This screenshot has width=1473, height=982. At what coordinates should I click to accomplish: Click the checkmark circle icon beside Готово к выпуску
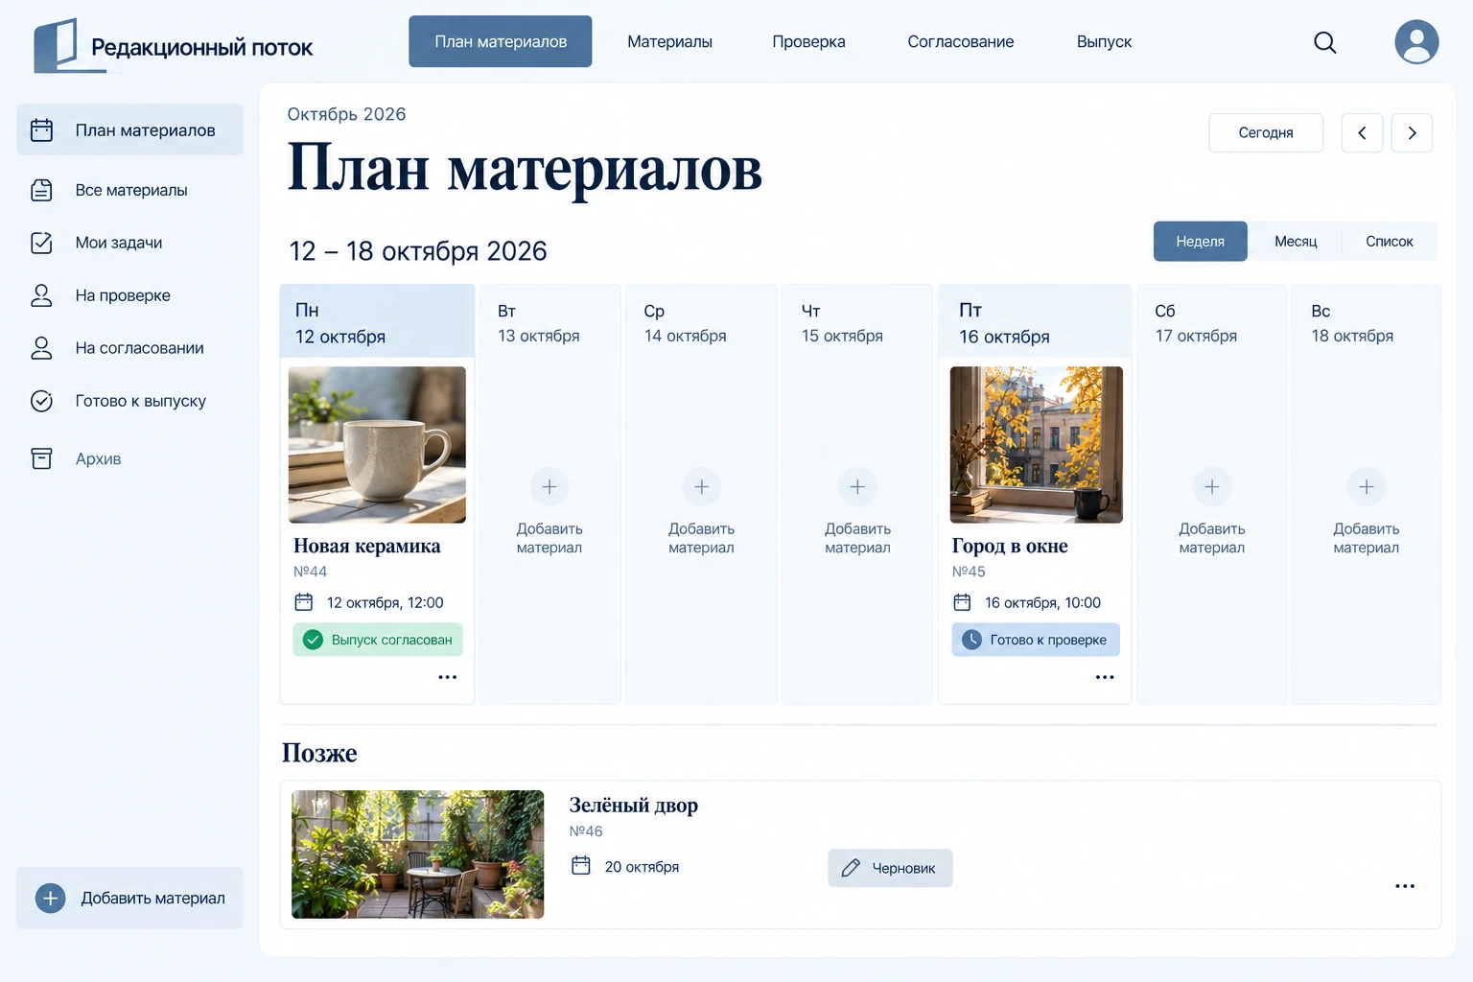point(41,401)
